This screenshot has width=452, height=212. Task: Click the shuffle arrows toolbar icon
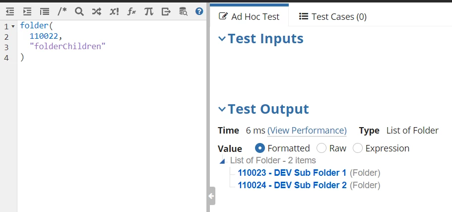(x=97, y=11)
